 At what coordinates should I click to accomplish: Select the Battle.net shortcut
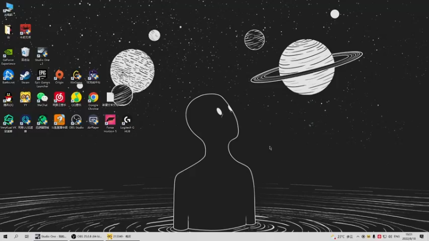(8, 77)
